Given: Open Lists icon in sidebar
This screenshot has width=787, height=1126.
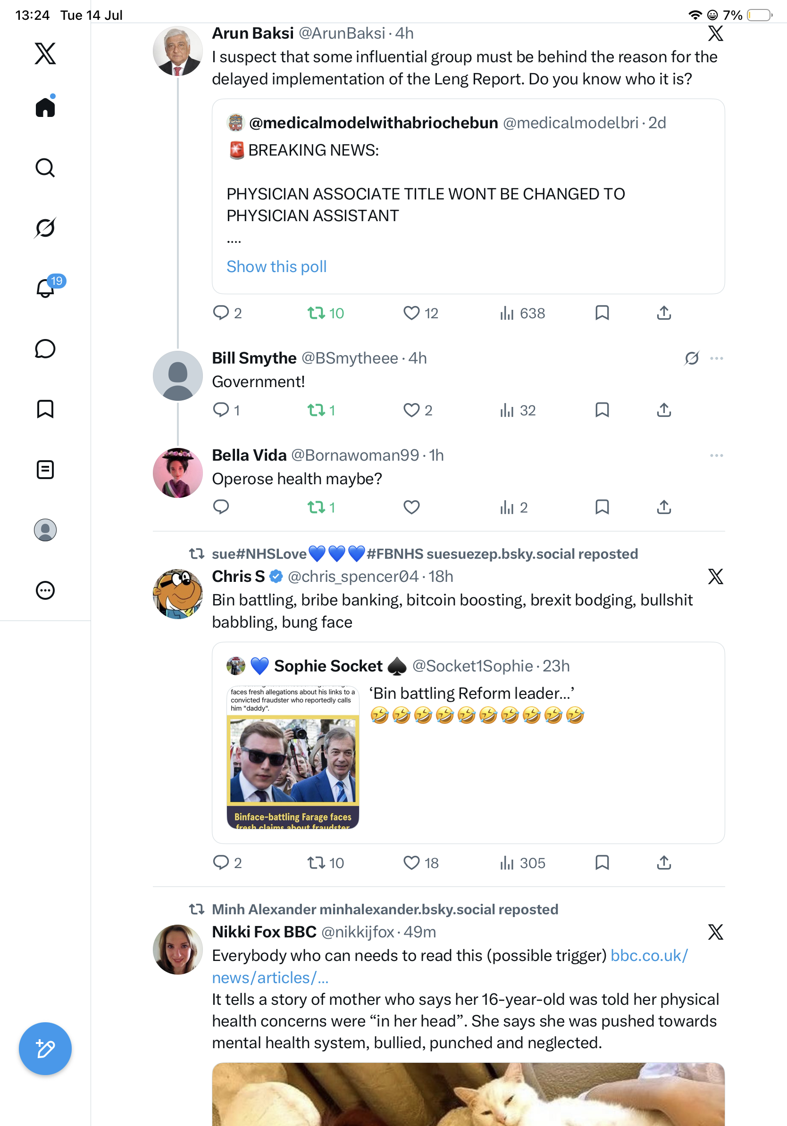Looking at the screenshot, I should [x=45, y=470].
